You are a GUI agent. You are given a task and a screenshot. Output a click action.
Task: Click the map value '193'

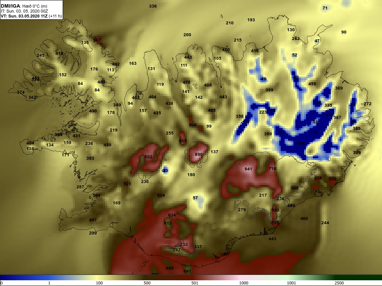(251, 20)
